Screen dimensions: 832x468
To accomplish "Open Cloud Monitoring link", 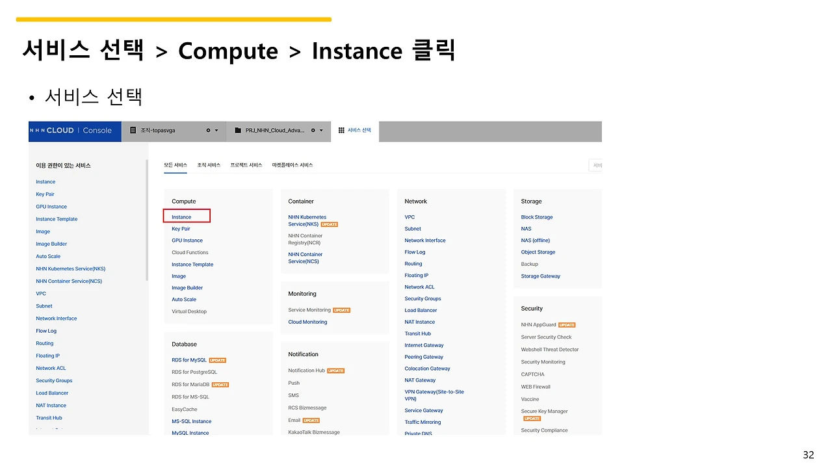I will [307, 322].
